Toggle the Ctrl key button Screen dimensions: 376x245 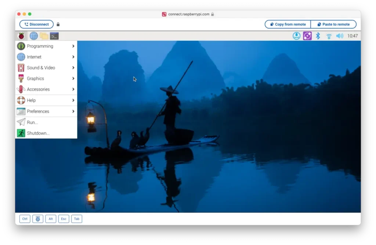(25, 219)
